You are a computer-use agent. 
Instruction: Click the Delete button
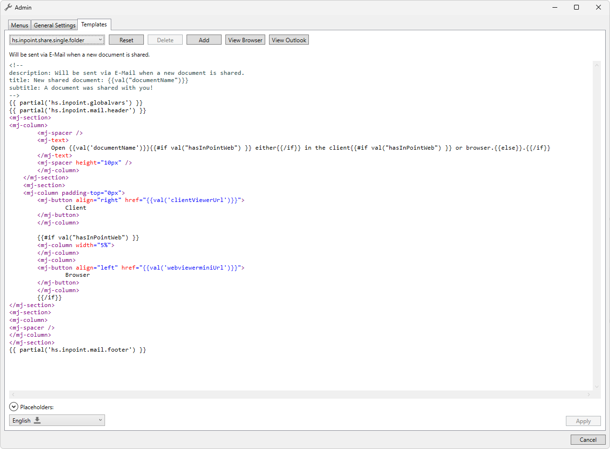coord(165,40)
